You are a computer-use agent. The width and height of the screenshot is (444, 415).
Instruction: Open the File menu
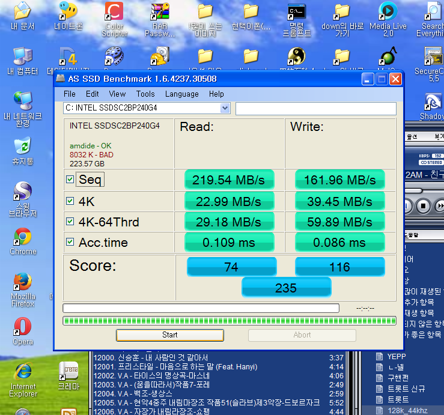pos(69,94)
